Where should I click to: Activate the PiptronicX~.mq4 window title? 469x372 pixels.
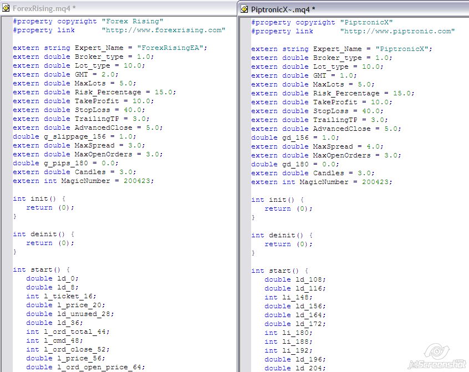click(283, 9)
